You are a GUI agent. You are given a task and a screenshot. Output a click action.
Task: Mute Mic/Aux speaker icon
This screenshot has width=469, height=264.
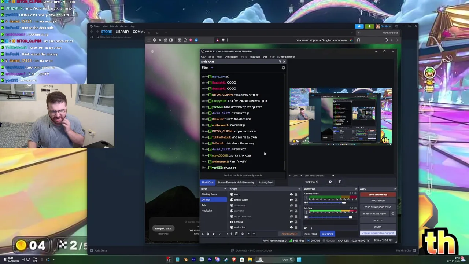tap(306, 217)
